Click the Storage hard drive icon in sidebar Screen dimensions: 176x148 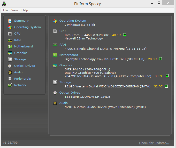[x=10, y=60]
